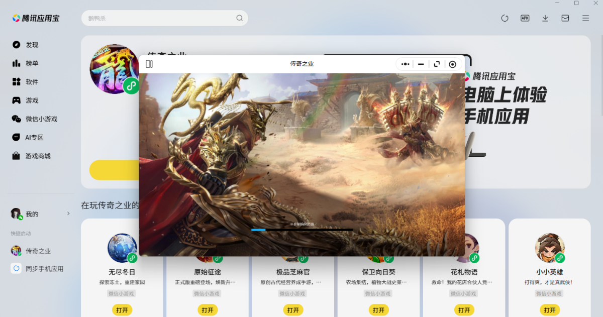603x317 pixels.
Task: Click the game loading progress bar
Action: [x=301, y=230]
